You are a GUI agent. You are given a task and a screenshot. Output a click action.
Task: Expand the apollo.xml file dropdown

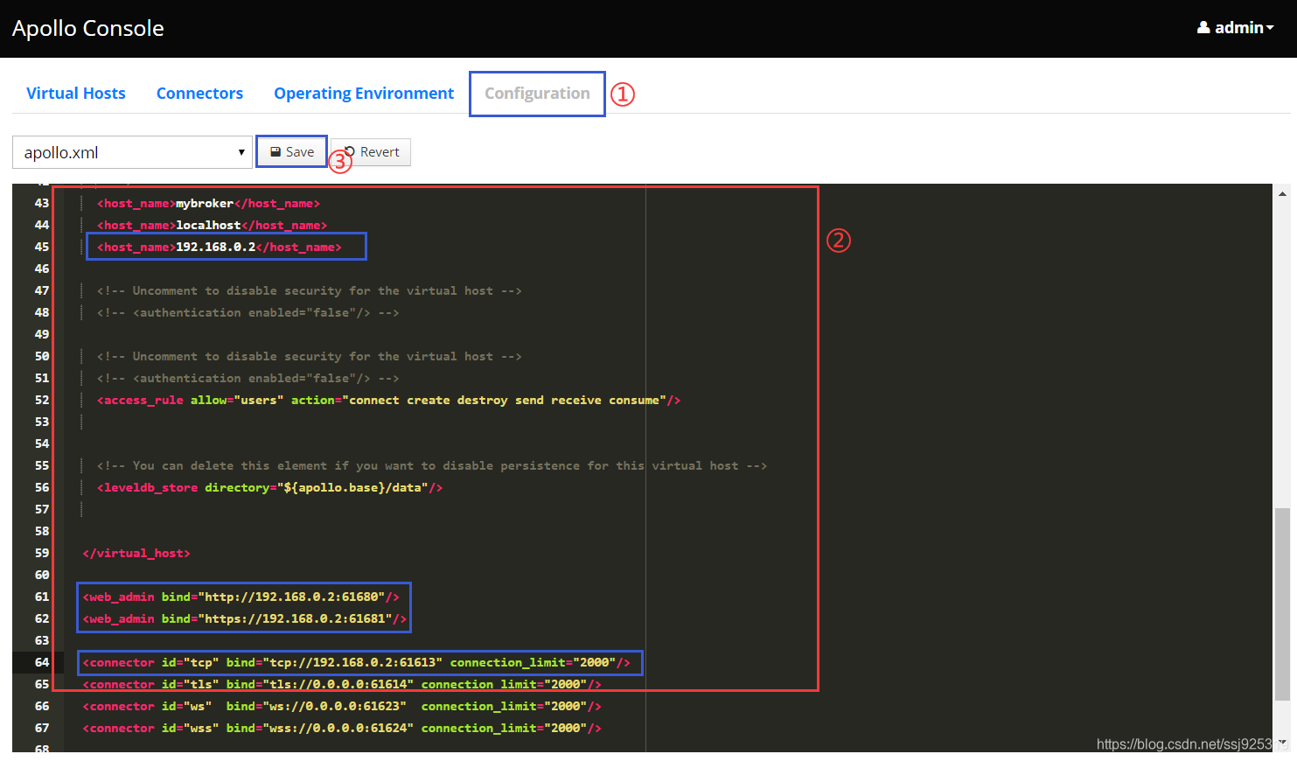pyautogui.click(x=133, y=152)
